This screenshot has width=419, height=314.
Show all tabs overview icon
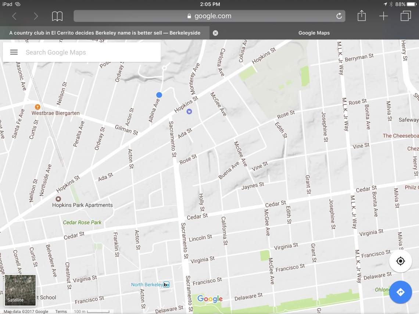405,16
